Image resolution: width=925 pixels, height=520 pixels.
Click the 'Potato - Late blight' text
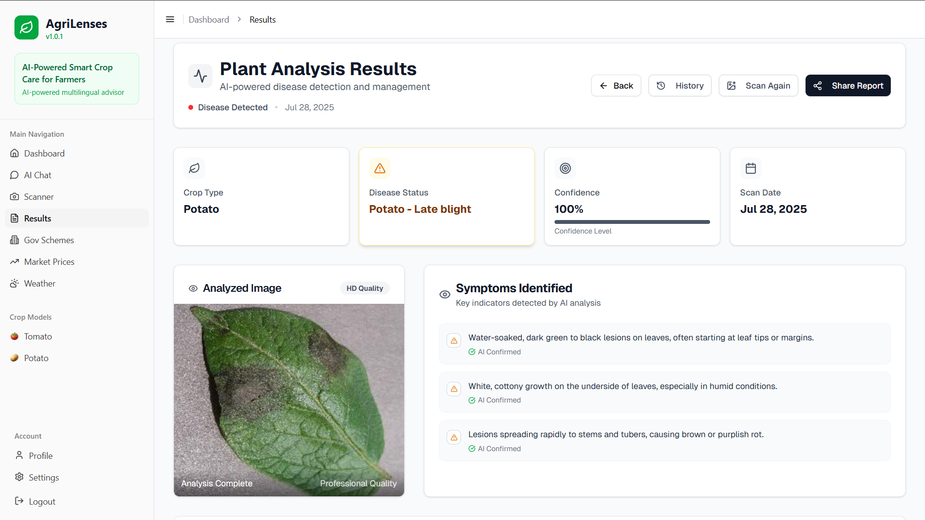pyautogui.click(x=420, y=209)
